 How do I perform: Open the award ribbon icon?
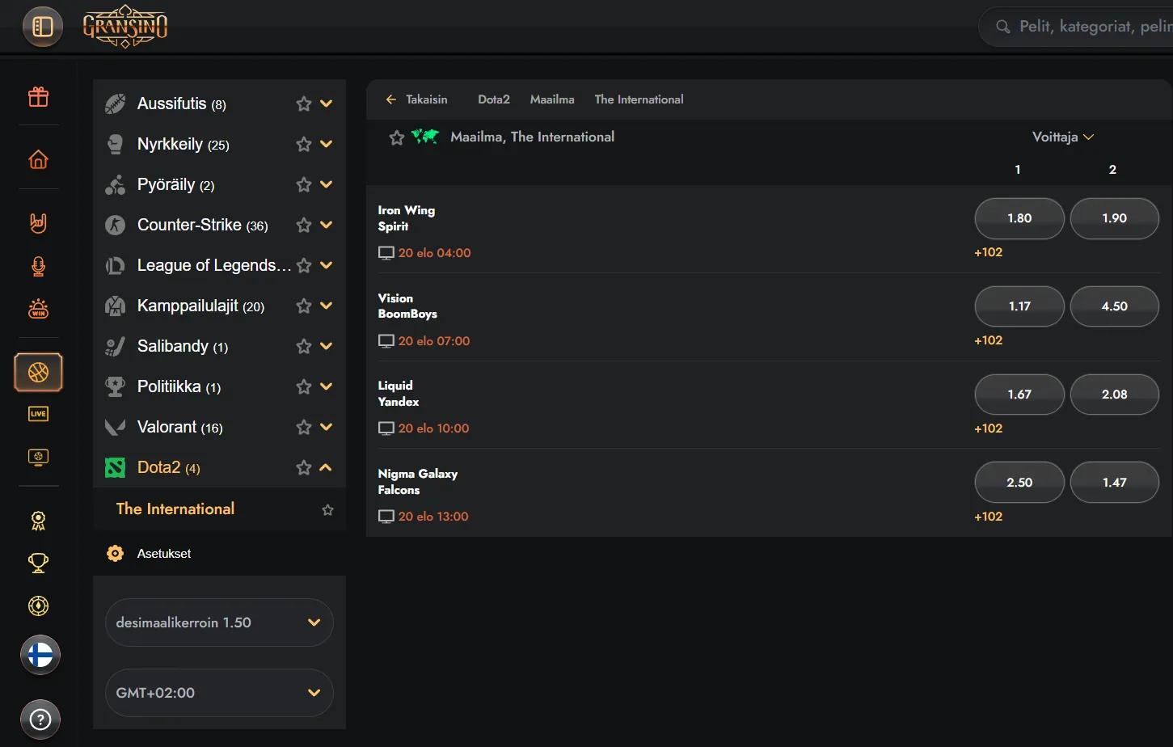tap(39, 521)
